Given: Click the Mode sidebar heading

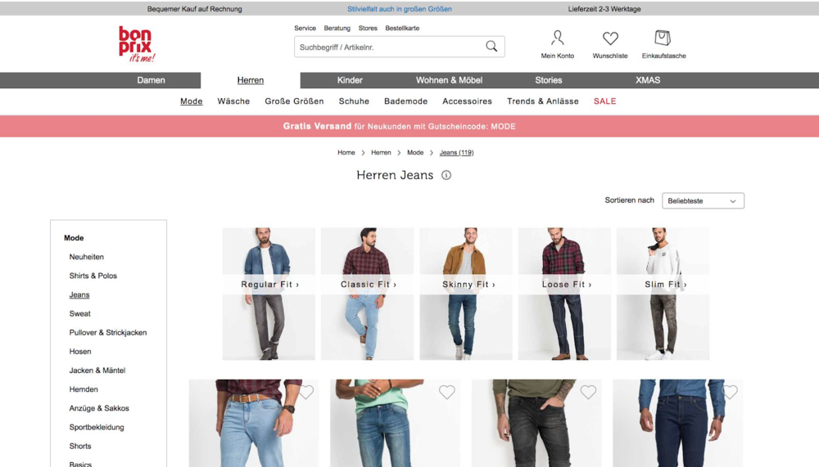Looking at the screenshot, I should coord(74,238).
